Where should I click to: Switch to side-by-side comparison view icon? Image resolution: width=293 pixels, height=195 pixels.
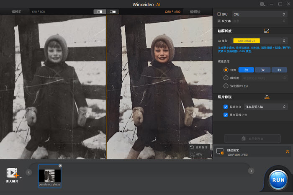tap(112, 12)
